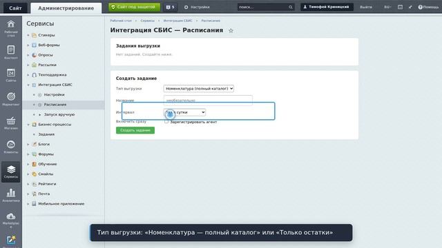Expand the Почта tree node arrow
442x248 pixels.
[28, 194]
